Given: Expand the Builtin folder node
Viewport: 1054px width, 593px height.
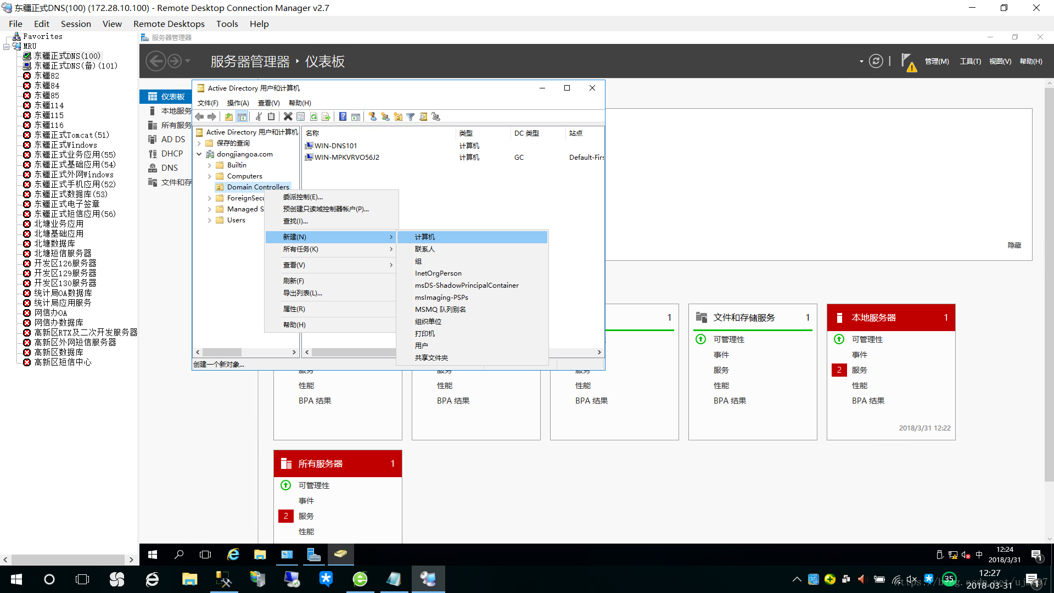Looking at the screenshot, I should click(x=210, y=165).
